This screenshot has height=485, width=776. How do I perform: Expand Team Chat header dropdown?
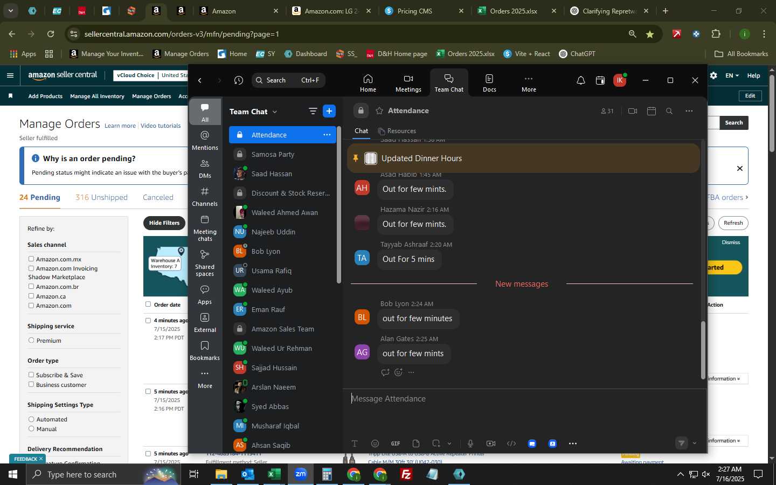(x=274, y=112)
